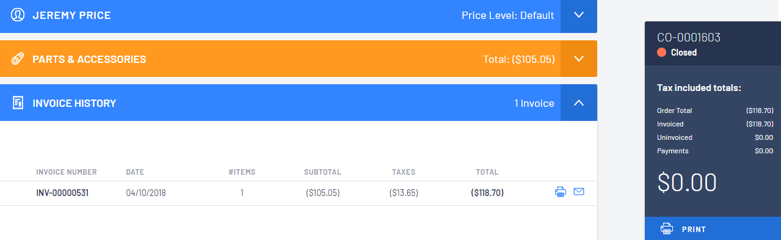This screenshot has width=781, height=240.
Task: Click the Parts & Accessories header title
Action: pos(89,59)
